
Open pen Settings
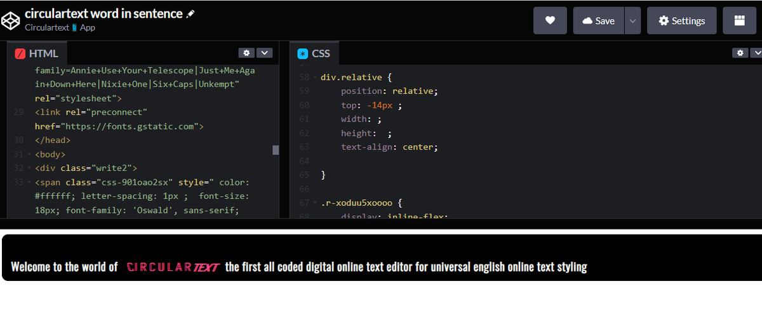pyautogui.click(x=682, y=20)
